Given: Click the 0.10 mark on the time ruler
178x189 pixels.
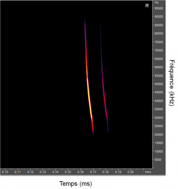Looking at the screenshot, I should 5,172.
